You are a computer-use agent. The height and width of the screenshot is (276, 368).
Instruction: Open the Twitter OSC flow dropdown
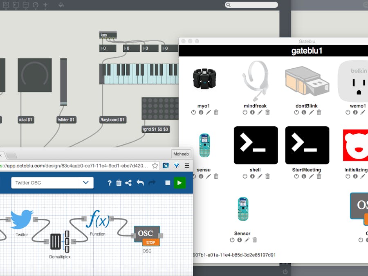pos(52,183)
